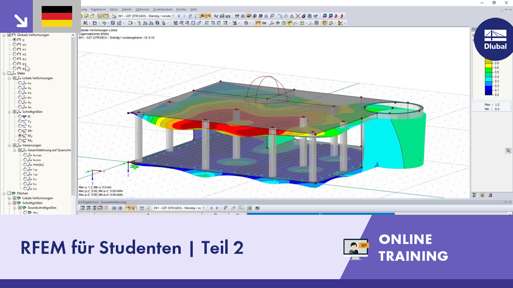This screenshot has height=288, width=513.
Task: Collapse the Schnittgrößen node under Stäbe
Action: point(9,112)
